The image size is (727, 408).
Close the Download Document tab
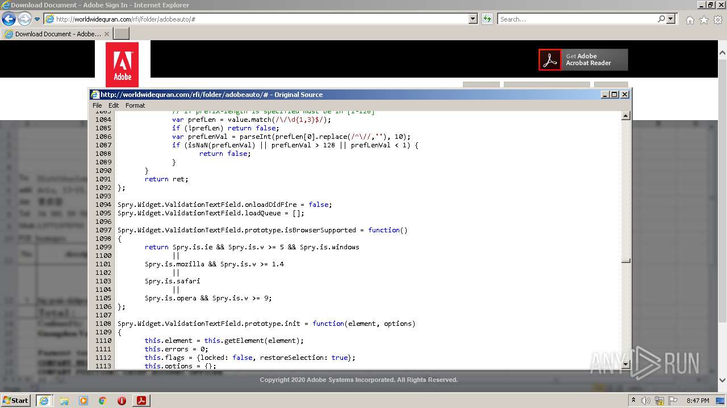pos(106,34)
